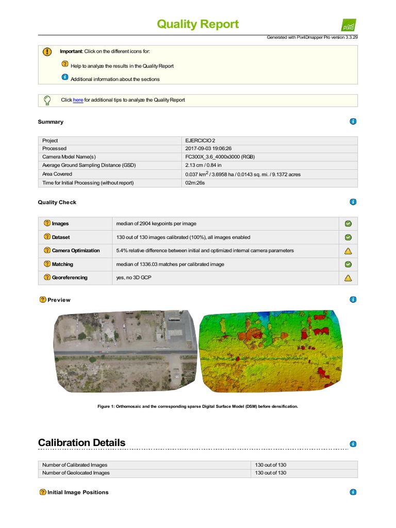Viewport: 396px width, 528px height.
Task: Click the info icon of Initial Image Positions
Action: click(x=353, y=492)
